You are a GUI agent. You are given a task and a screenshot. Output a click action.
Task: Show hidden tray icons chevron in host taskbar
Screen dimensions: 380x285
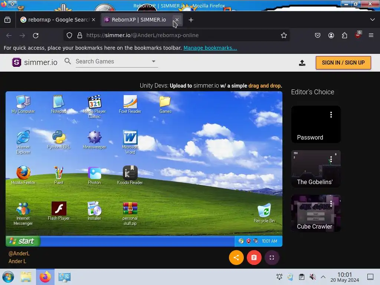323,277
